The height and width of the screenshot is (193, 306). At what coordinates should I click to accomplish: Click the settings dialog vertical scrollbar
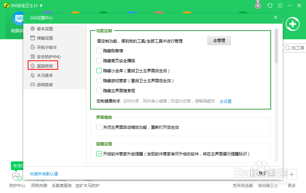[276, 46]
